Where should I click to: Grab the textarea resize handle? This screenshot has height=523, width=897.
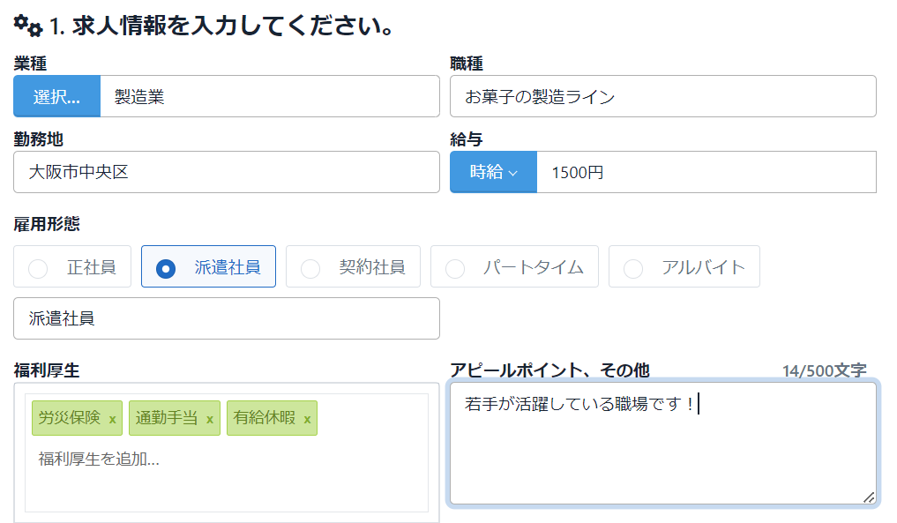pos(869,497)
